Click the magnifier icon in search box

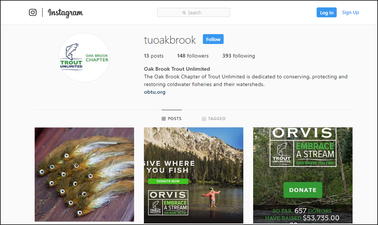[x=184, y=13]
